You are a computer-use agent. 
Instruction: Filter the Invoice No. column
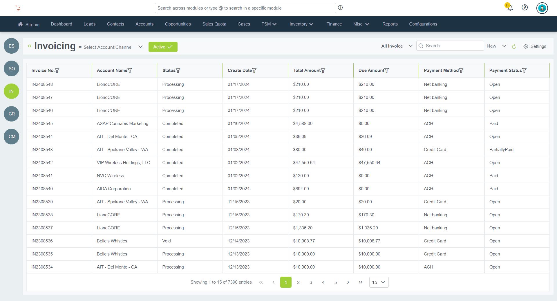58,70
